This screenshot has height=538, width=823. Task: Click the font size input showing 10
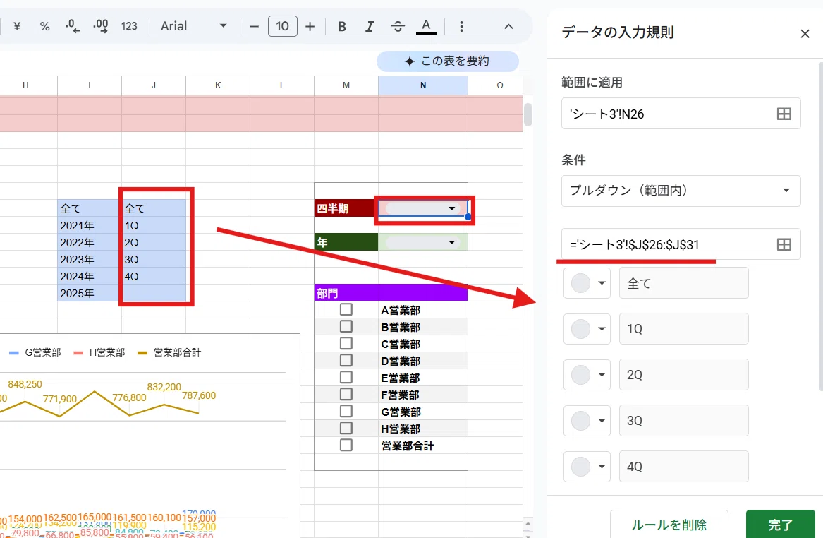pos(282,26)
